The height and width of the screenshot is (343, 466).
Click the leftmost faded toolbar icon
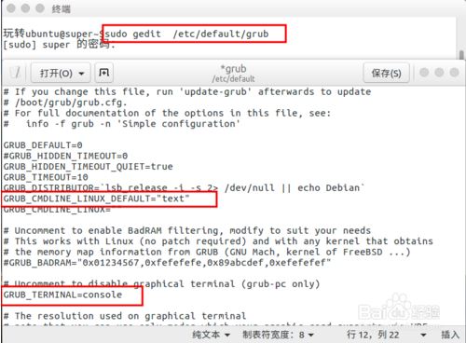point(15,73)
